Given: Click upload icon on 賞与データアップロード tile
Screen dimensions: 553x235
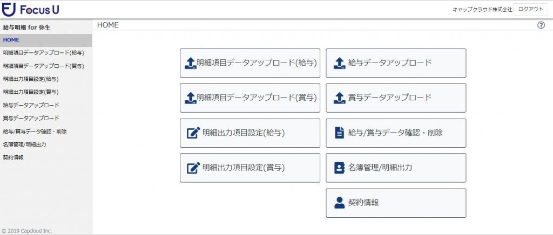Looking at the screenshot, I should pos(339,98).
